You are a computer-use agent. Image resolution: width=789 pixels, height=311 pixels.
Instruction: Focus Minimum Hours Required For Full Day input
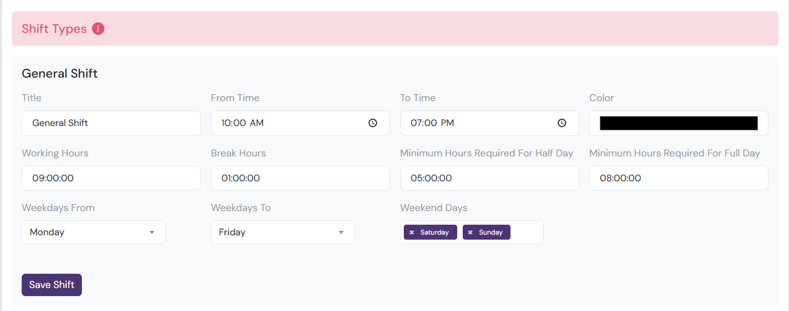click(x=679, y=178)
